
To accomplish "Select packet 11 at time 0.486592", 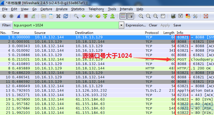I will [x=107, y=82].
